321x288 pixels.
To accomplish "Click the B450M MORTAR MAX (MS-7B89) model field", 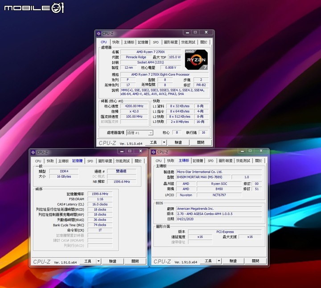I will (203, 177).
